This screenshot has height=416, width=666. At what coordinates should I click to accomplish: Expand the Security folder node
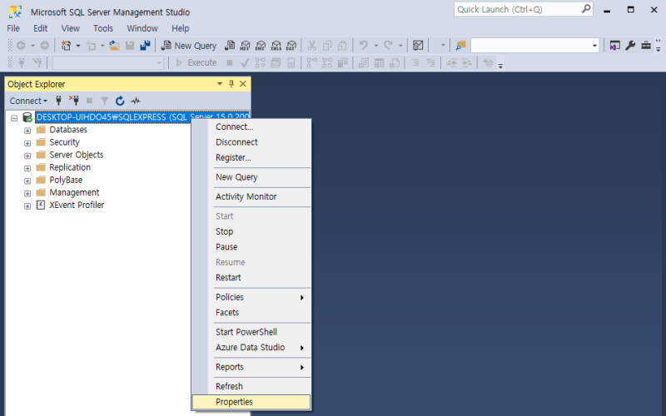[27, 143]
